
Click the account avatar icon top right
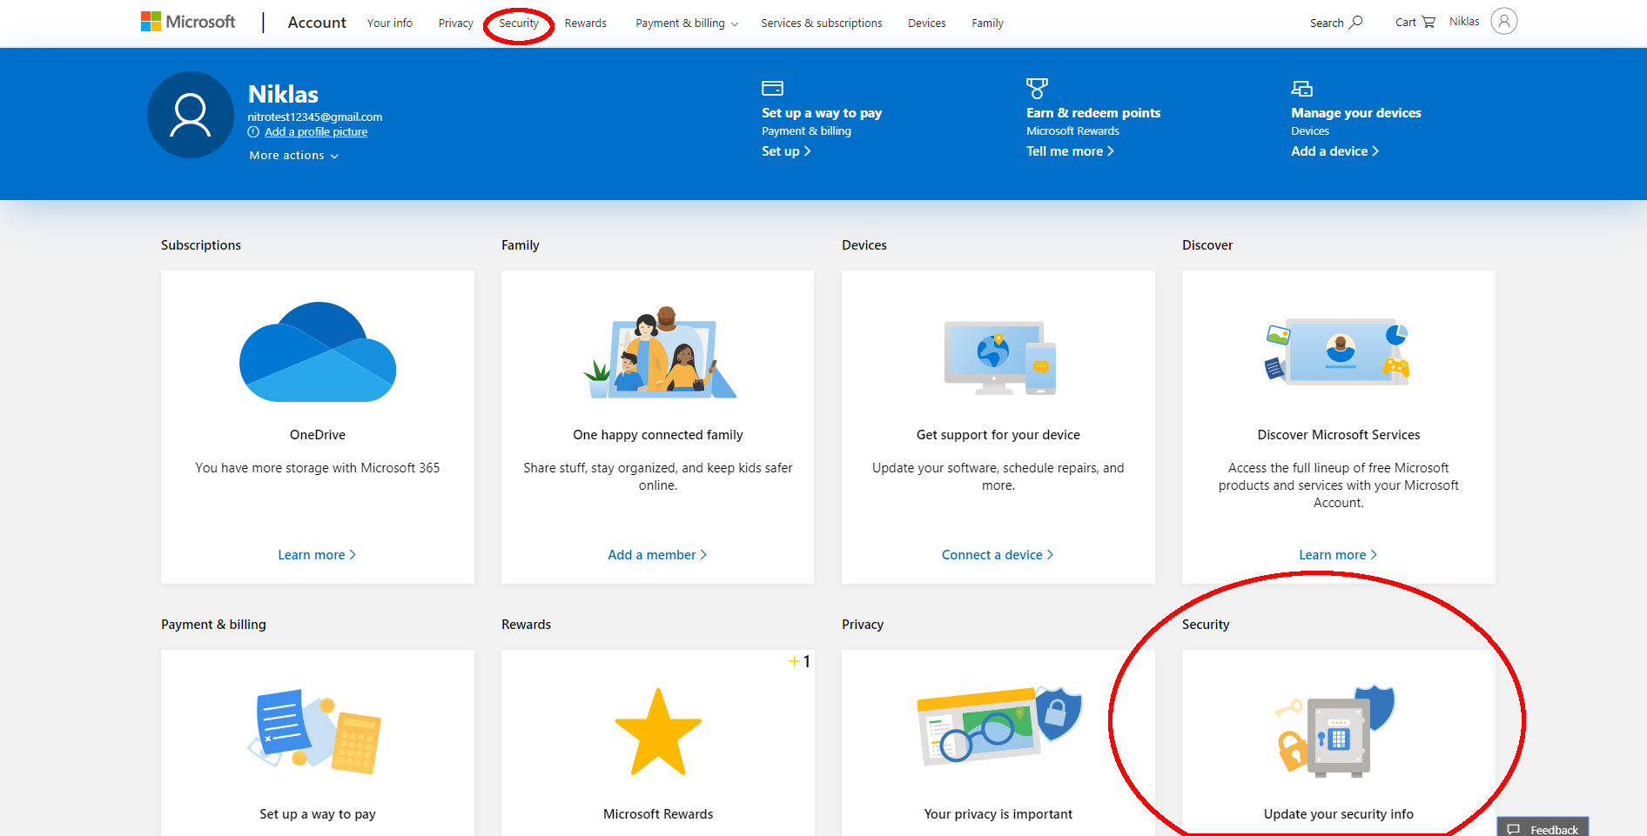coord(1503,21)
